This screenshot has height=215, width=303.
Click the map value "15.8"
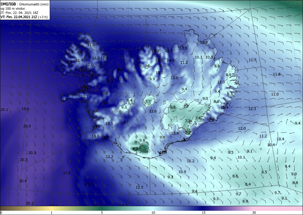pos(138,66)
